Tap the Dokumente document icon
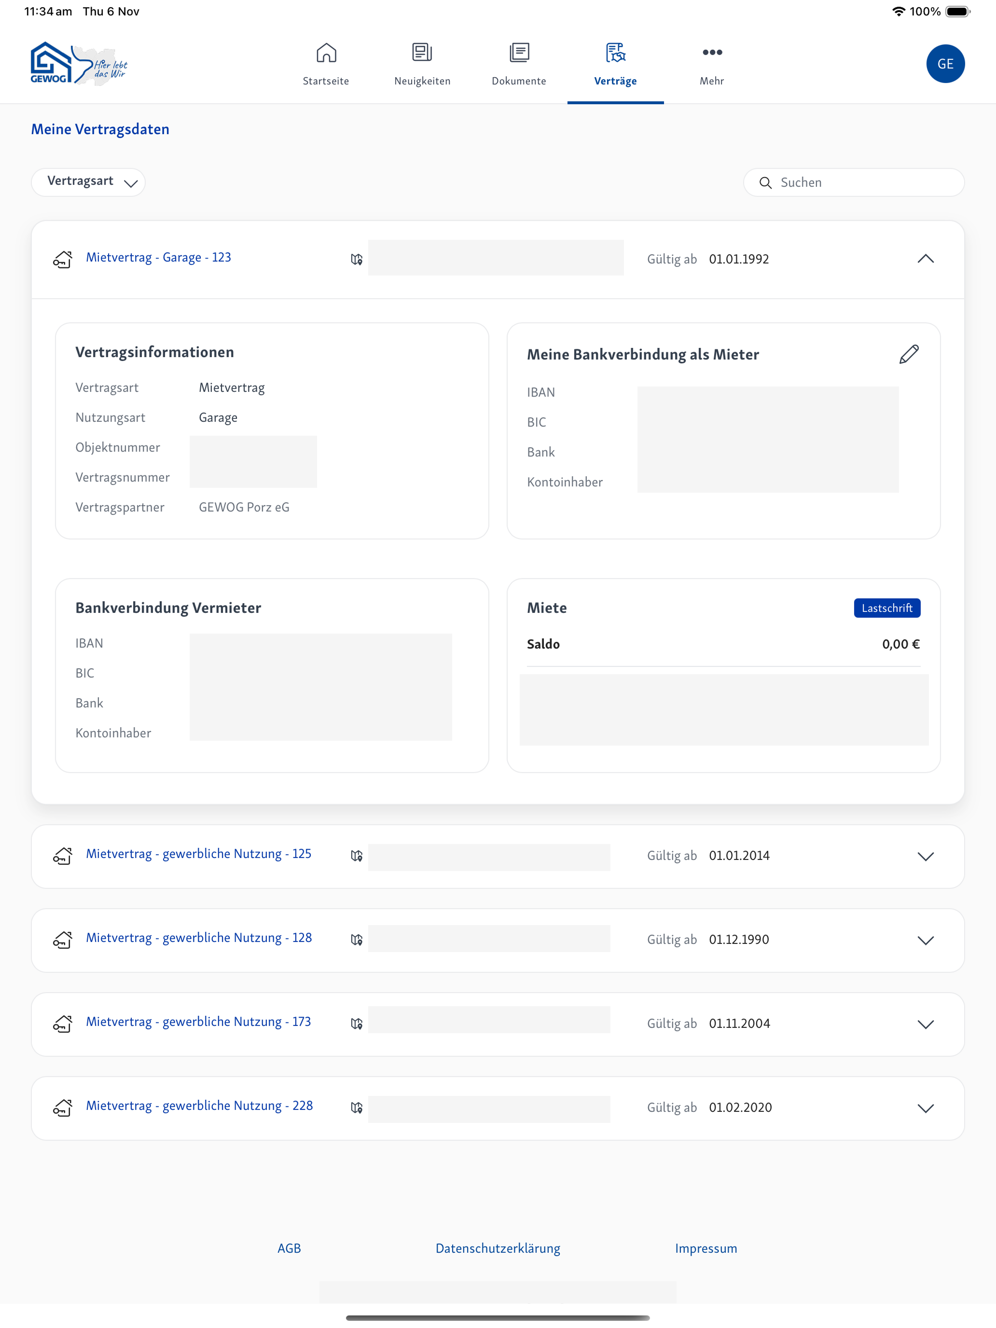The image size is (996, 1328). click(x=519, y=53)
